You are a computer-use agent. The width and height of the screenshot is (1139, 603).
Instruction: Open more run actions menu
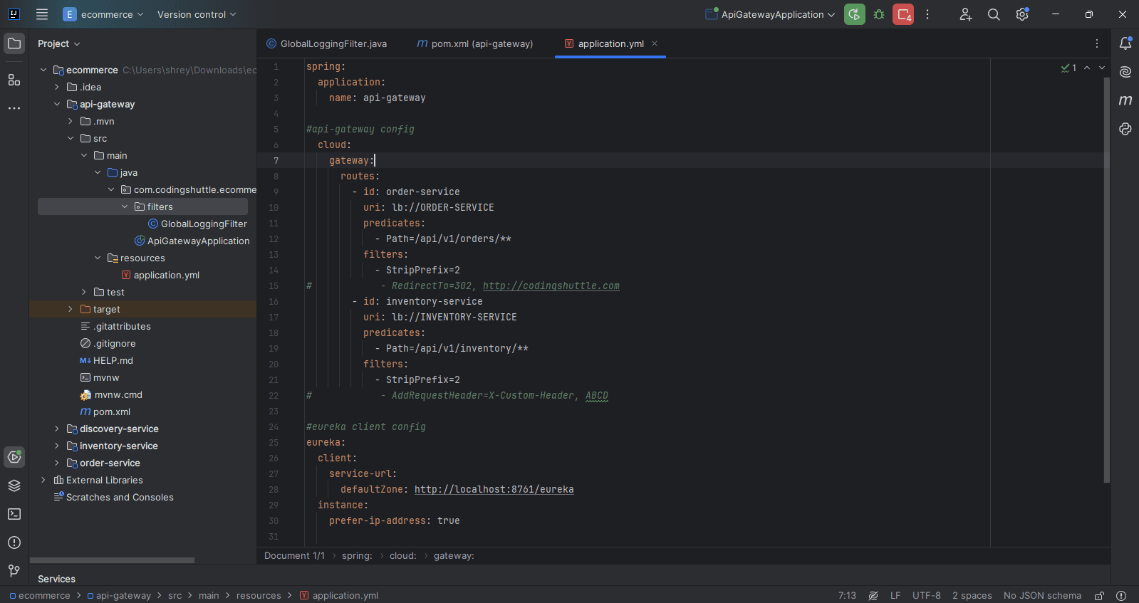click(927, 14)
